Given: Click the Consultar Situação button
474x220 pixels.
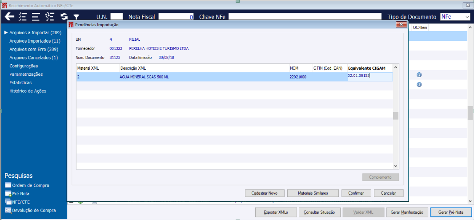Looking at the screenshot, I should coord(320,212).
